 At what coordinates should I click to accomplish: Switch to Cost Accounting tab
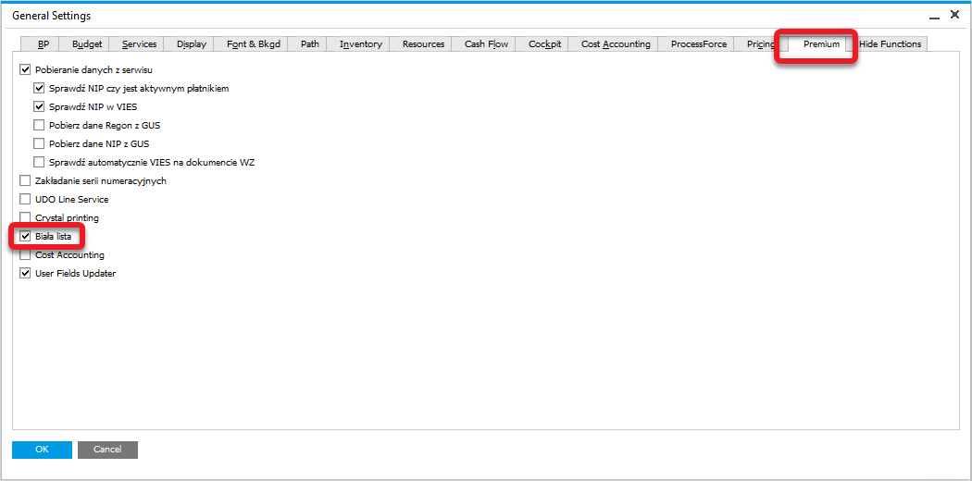616,44
